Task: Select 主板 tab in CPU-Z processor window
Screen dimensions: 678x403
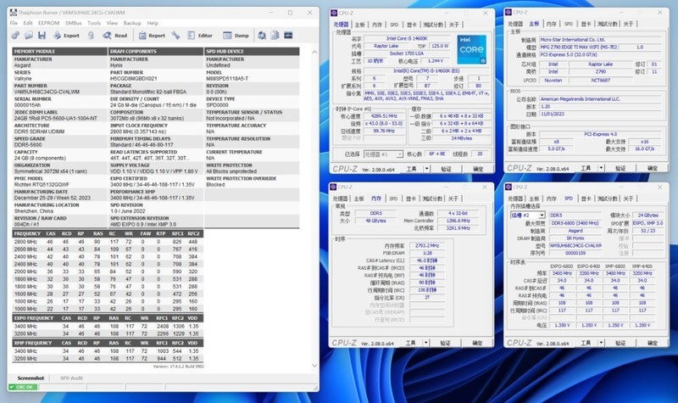Action: 359,25
